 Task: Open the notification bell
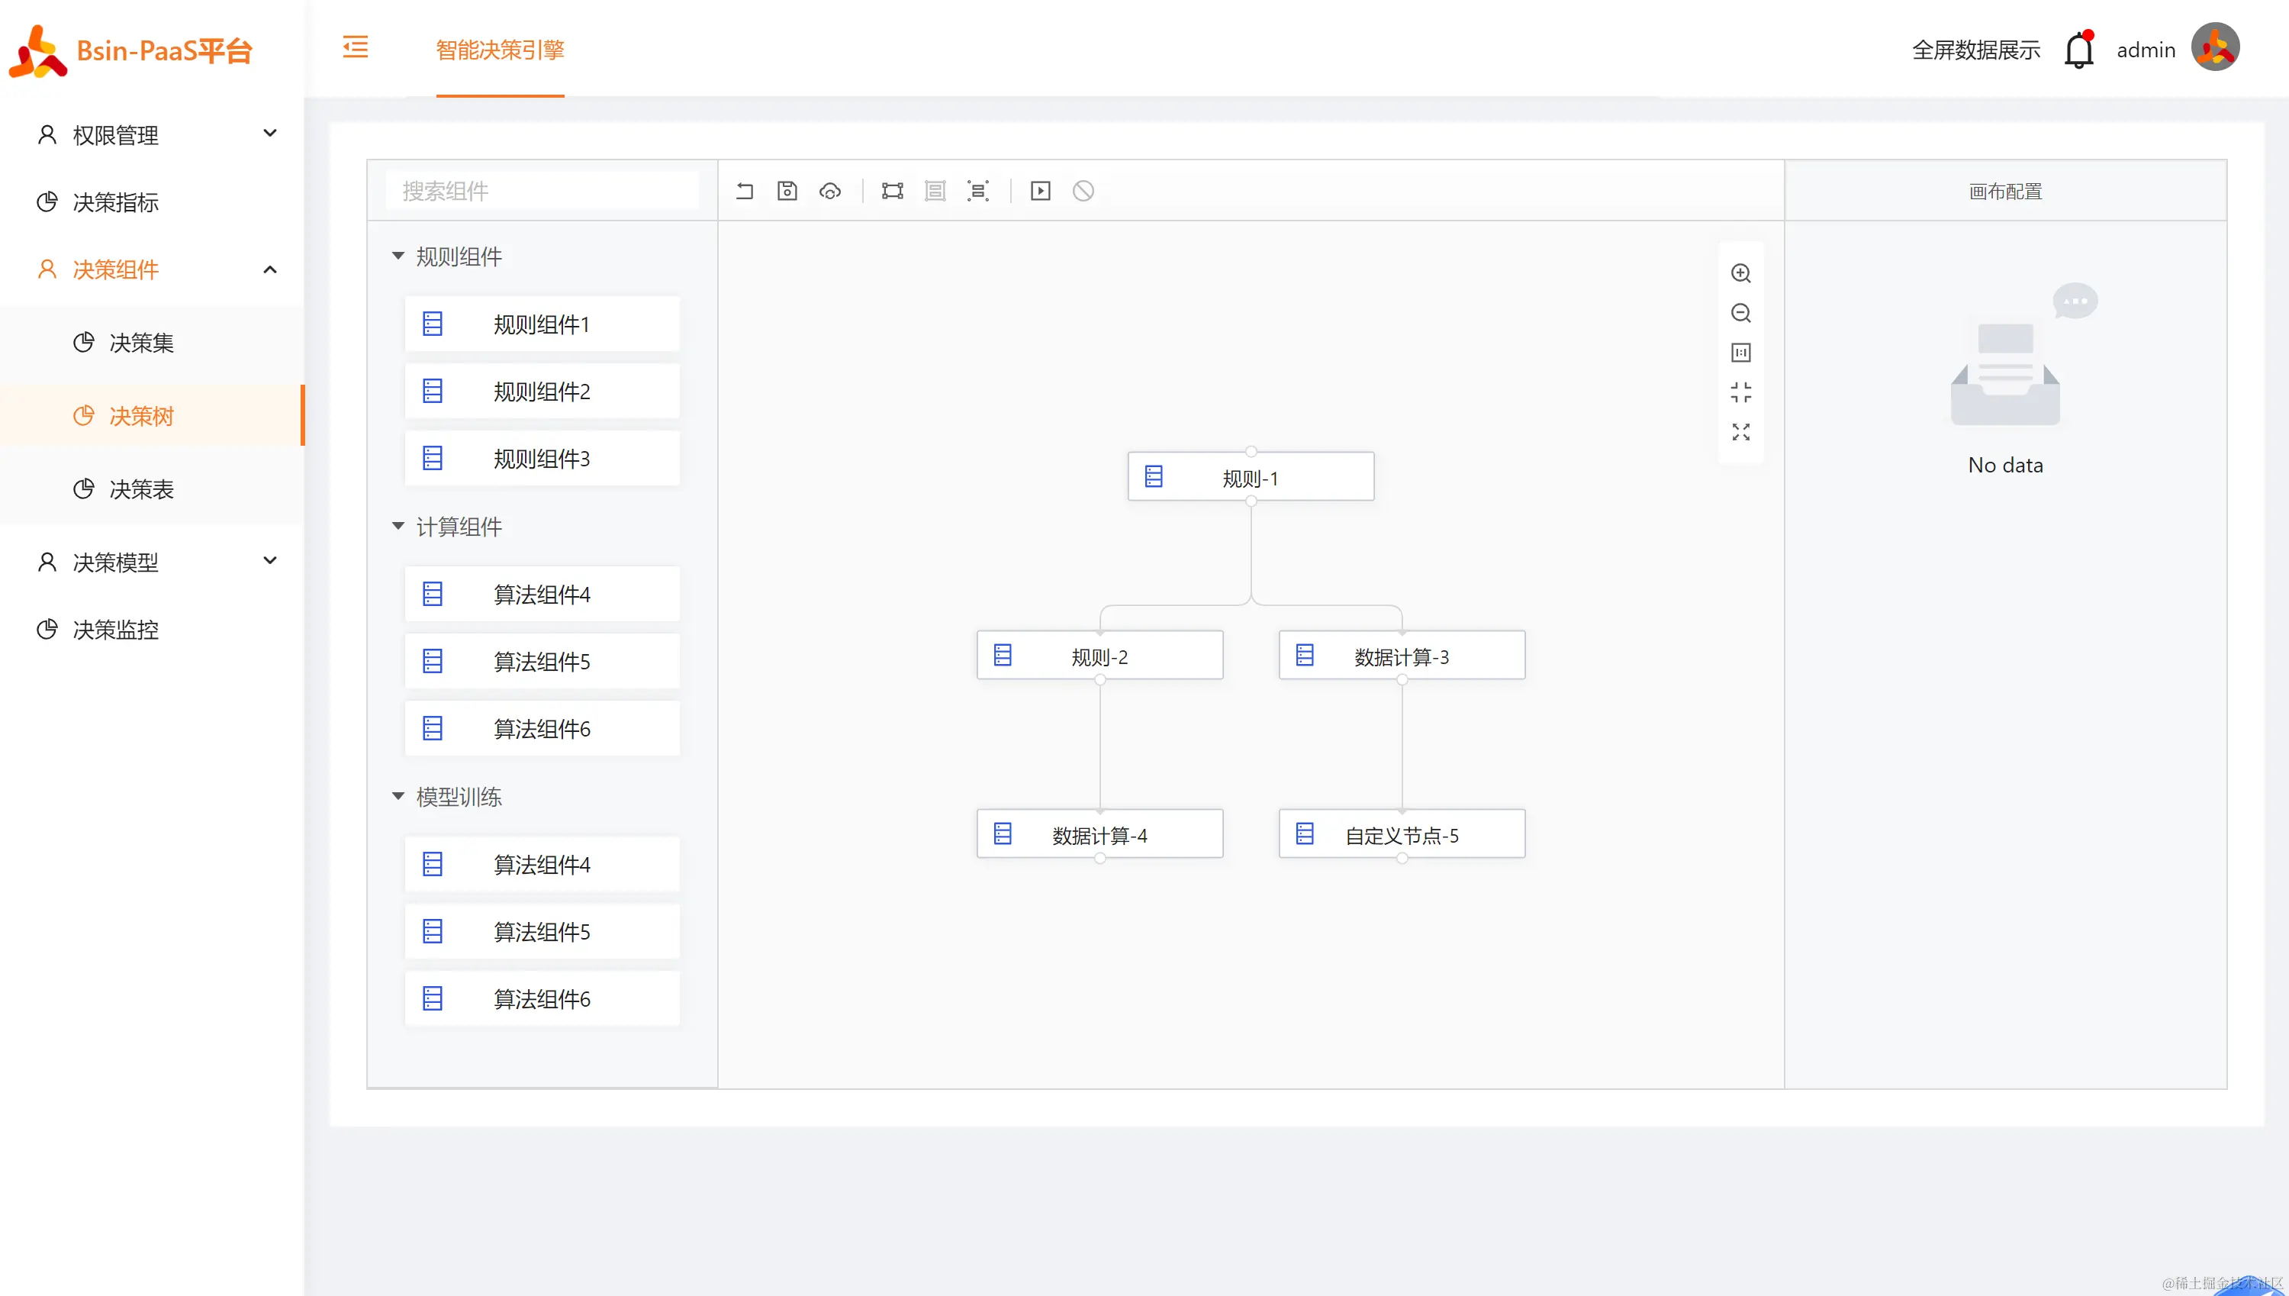point(2079,50)
